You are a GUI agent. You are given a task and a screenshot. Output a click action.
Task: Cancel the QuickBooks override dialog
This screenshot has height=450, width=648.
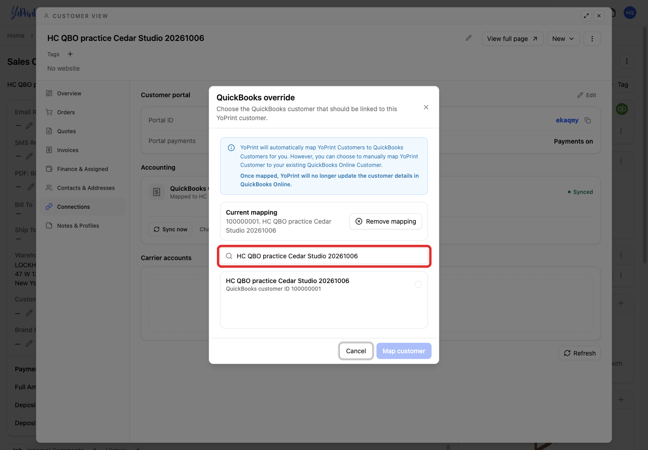356,351
